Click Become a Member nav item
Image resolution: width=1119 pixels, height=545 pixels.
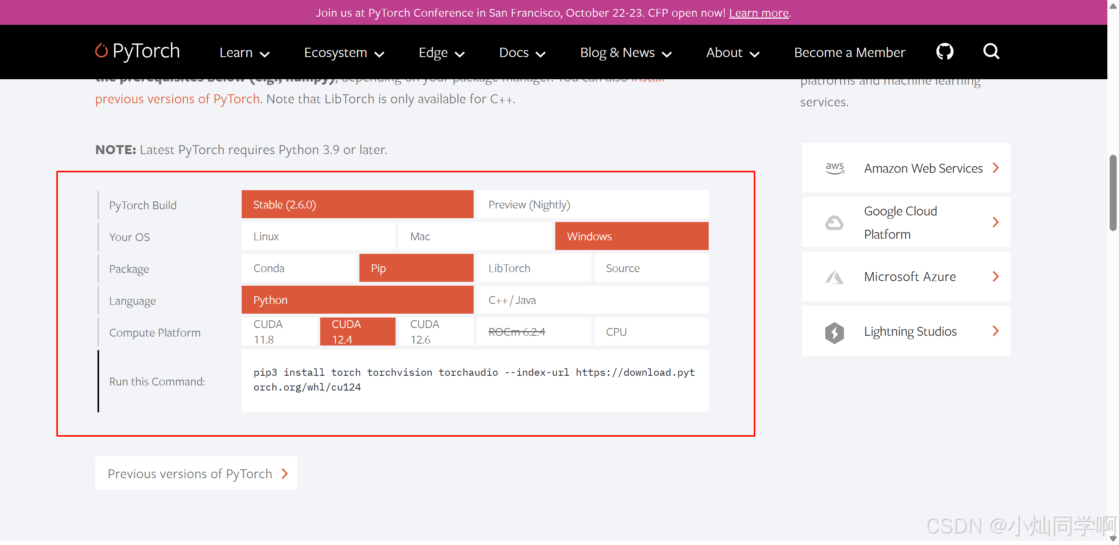pos(849,53)
